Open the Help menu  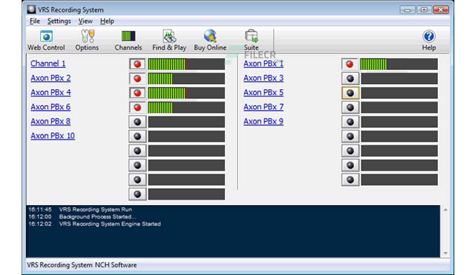click(x=107, y=21)
